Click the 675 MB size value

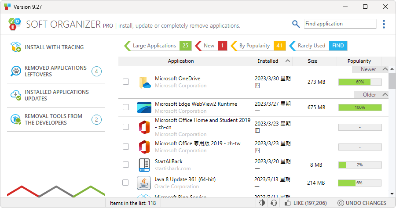pyautogui.click(x=316, y=107)
